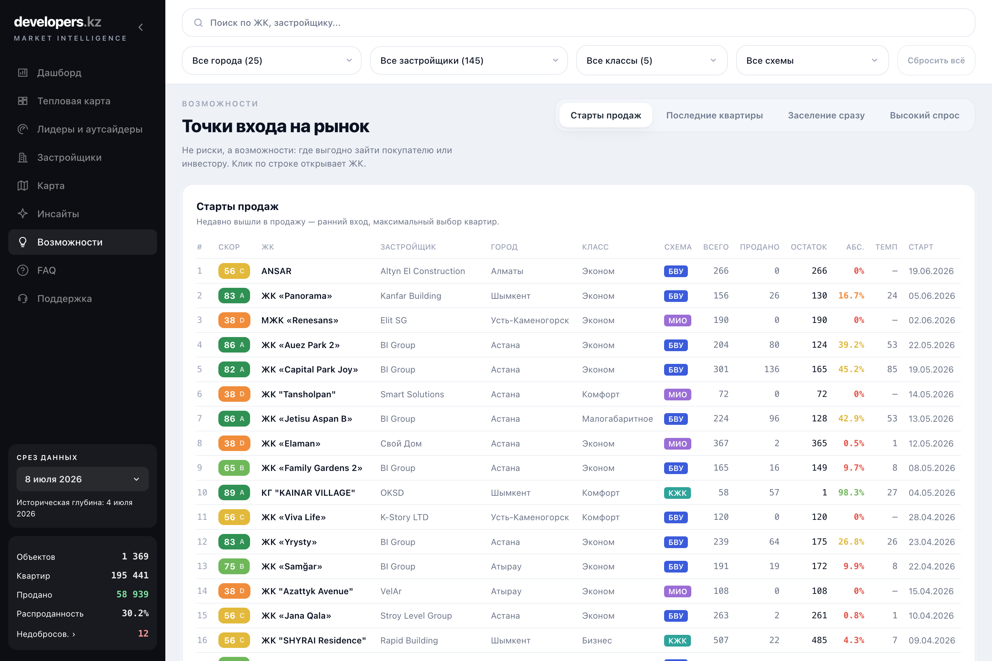992x661 pixels.
Task: Select the Старты продаж tab
Action: point(606,115)
